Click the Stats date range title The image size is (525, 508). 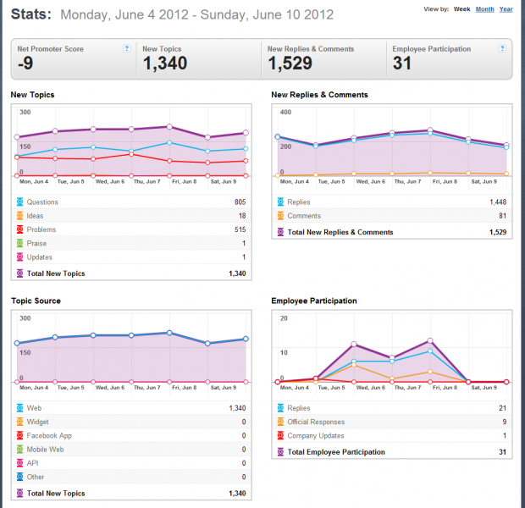pyautogui.click(x=196, y=14)
